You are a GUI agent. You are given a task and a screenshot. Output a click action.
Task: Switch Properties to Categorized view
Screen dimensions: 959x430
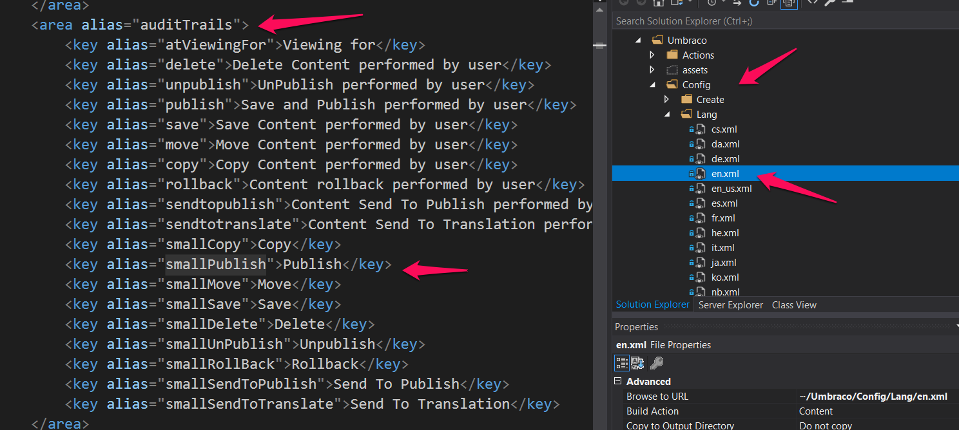coord(621,363)
